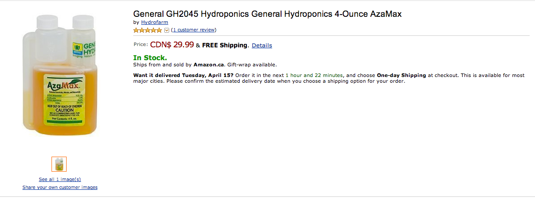Click the product title heading
Screen dimensions: 535x200
click(x=267, y=14)
